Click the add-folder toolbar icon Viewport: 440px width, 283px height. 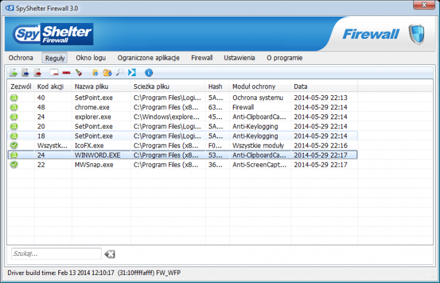pyautogui.click(x=107, y=73)
